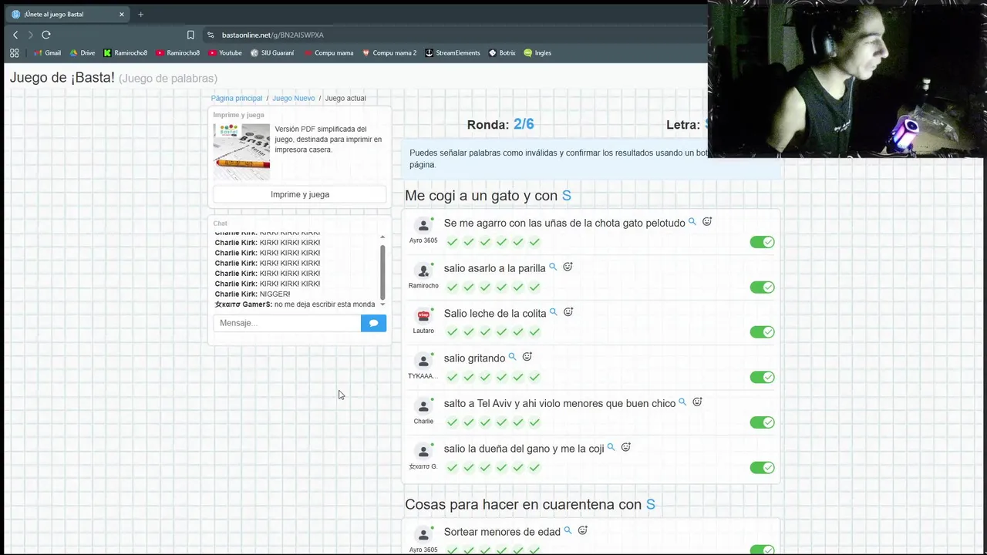Open the Drive bookmark

click(83, 53)
